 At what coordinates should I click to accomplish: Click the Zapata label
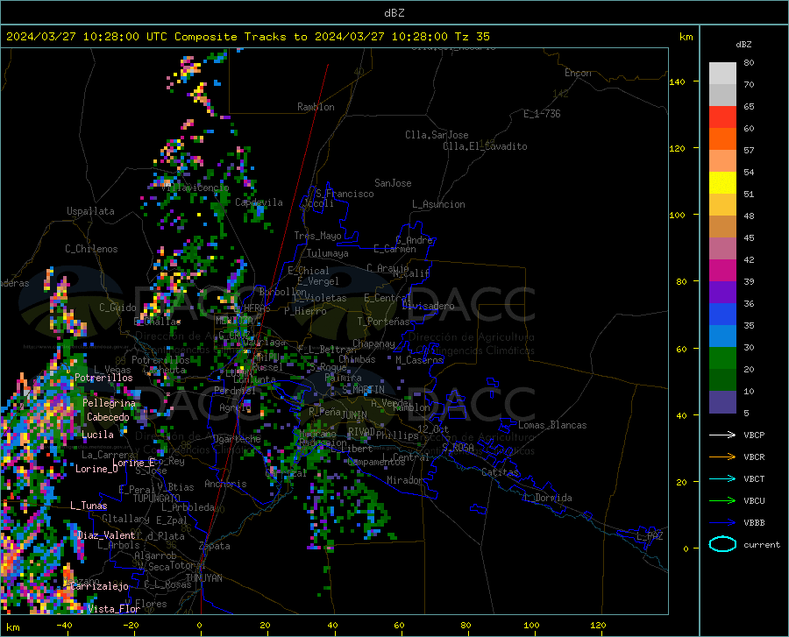click(x=215, y=546)
